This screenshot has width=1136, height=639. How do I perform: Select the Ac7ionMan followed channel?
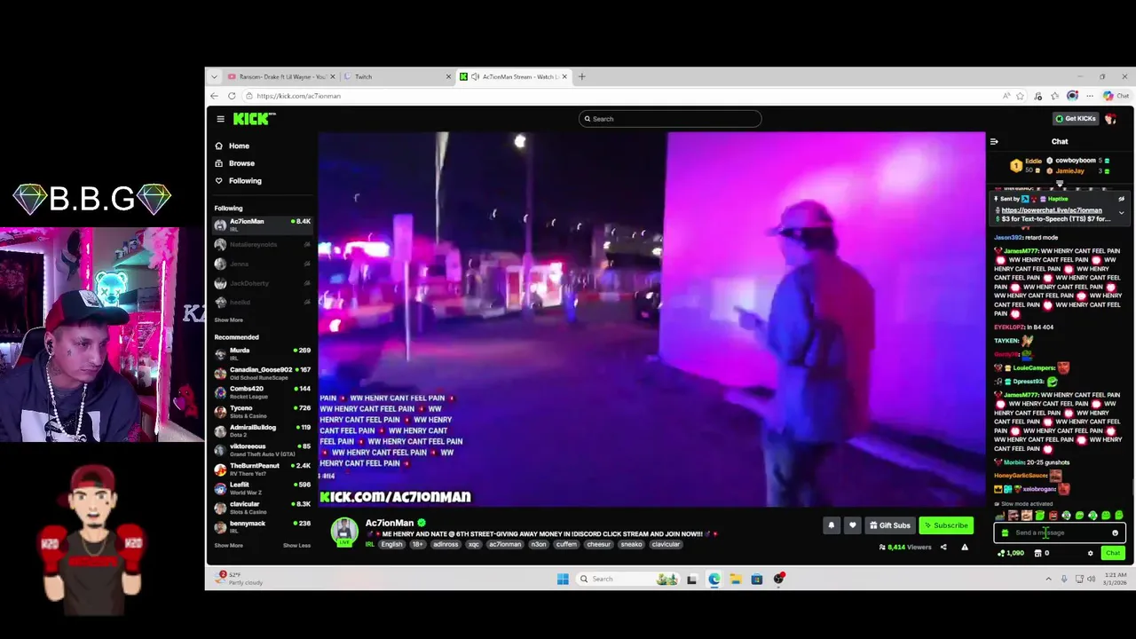(263, 225)
